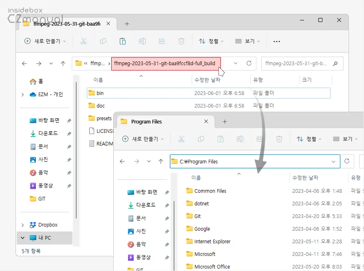Click Rename icon in ffmpeg window toolbar
364x271 pixels.
[142, 41]
